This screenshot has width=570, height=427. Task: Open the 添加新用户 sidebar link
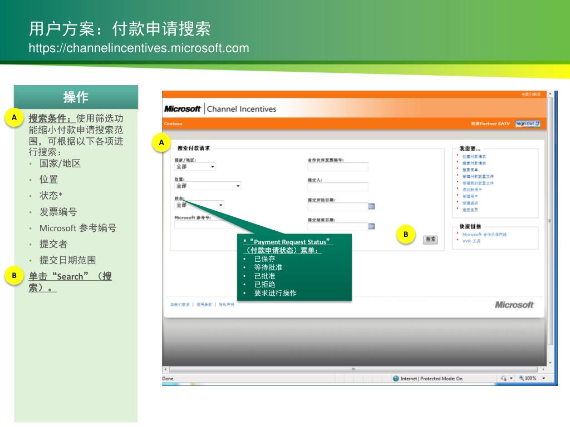(x=472, y=190)
